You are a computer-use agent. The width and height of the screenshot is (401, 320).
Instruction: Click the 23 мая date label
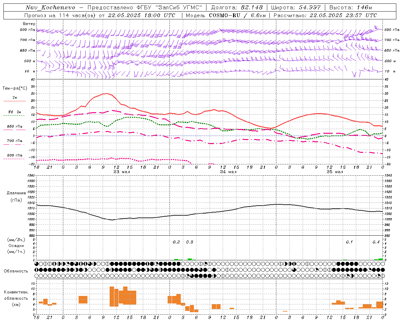(x=122, y=172)
